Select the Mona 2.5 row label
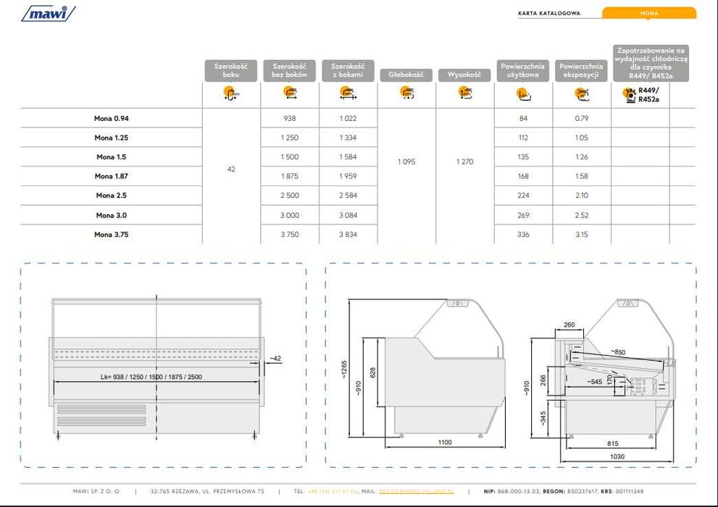 coord(112,196)
